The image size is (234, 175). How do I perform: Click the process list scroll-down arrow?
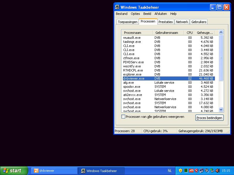click(221, 110)
